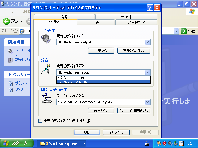Screen dimensions: 198x148
Task: Select the オーディオ tab
Action: point(55,22)
